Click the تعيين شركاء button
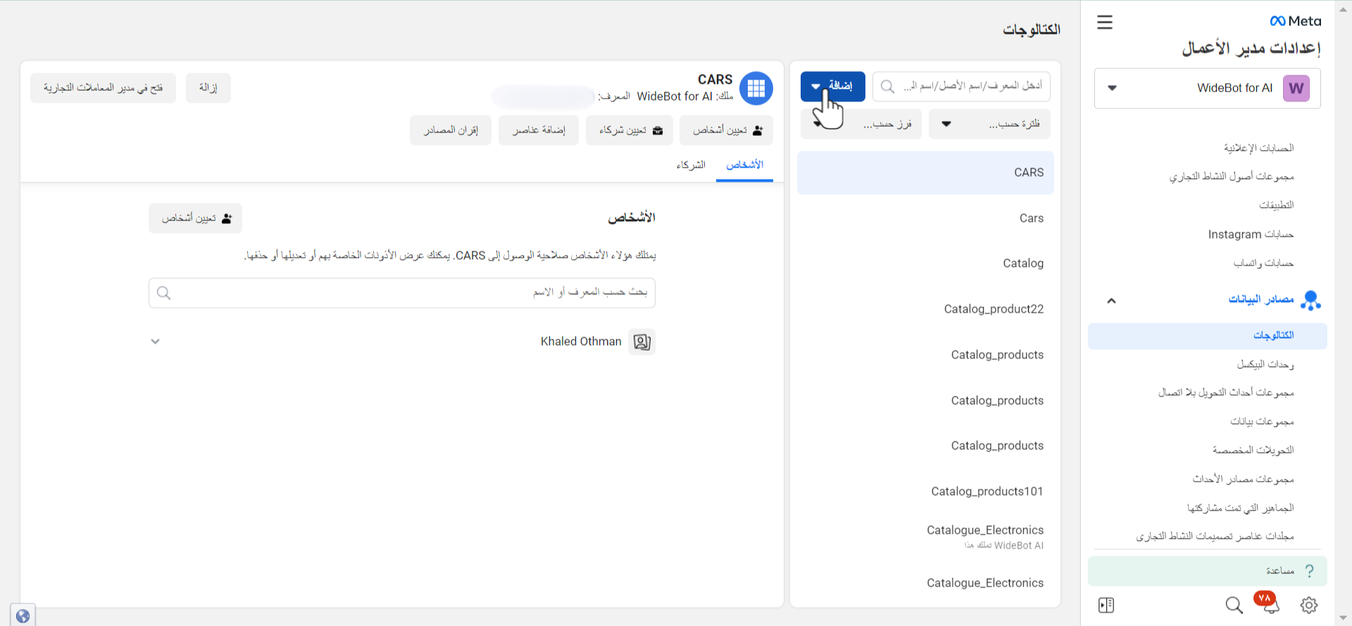Image resolution: width=1352 pixels, height=626 pixels. click(x=630, y=130)
